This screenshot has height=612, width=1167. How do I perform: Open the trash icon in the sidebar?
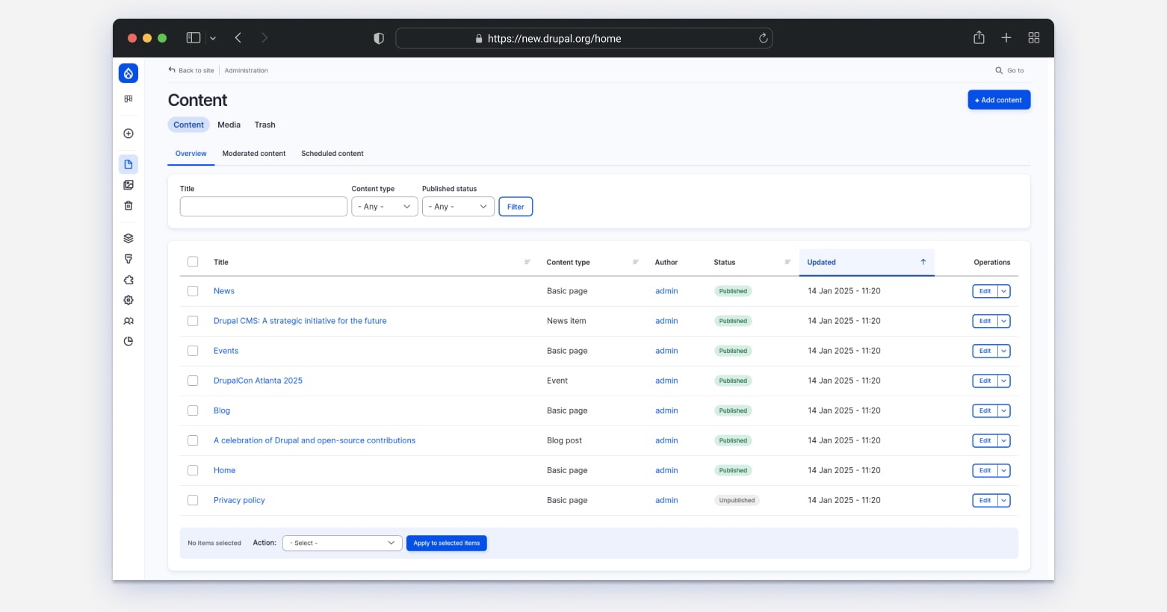click(x=129, y=205)
